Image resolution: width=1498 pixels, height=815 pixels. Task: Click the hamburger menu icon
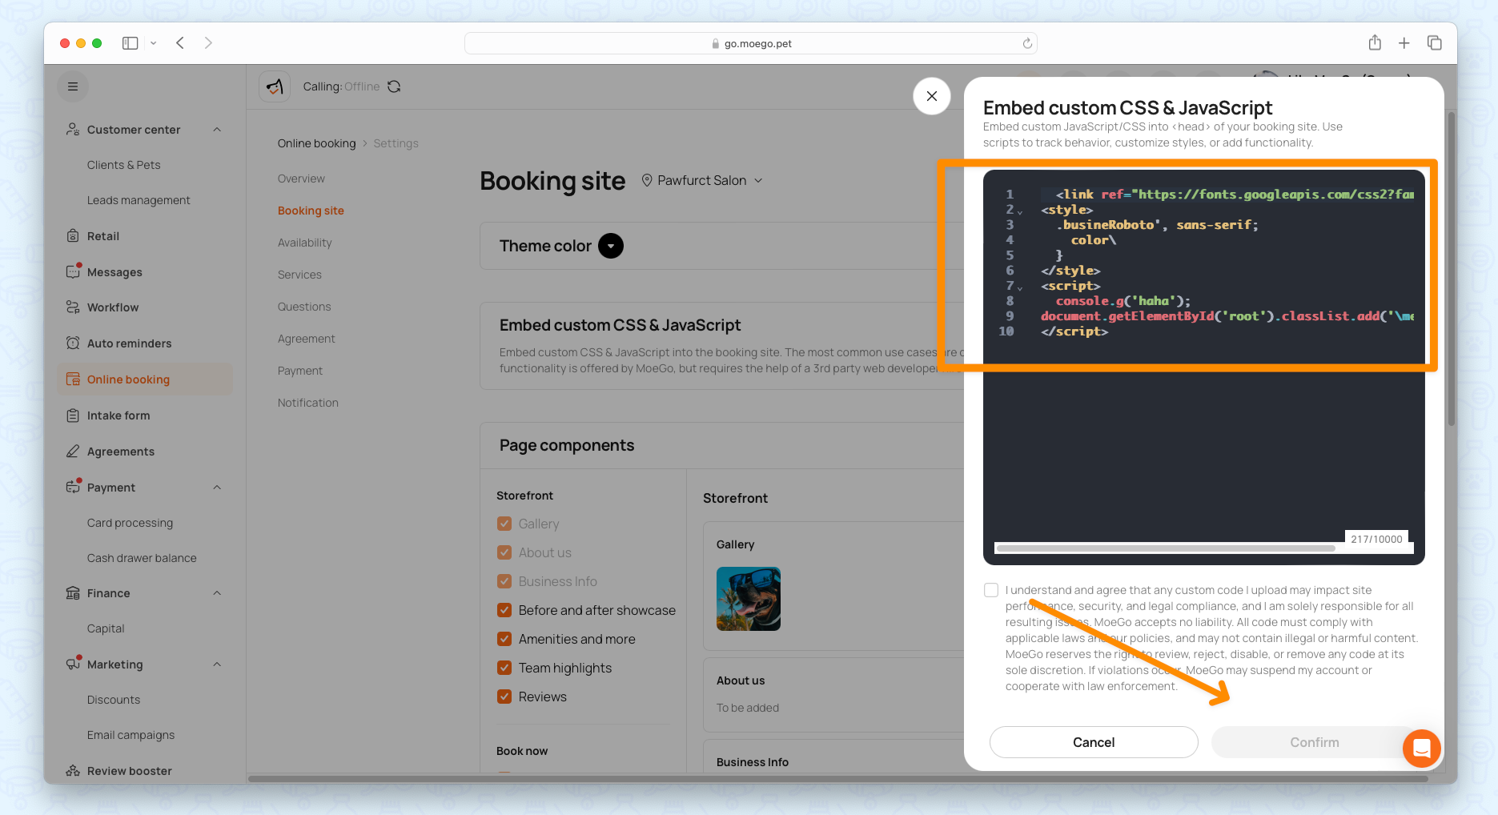pyautogui.click(x=73, y=86)
